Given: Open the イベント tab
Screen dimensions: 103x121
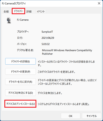Looking at the screenshot, I should [x=41, y=11].
